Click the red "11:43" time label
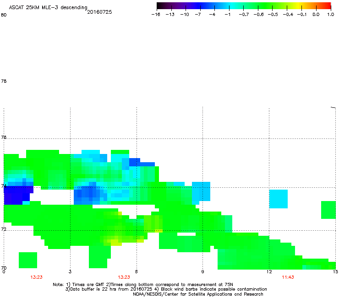The height and width of the screenshot is (297, 339). click(288, 277)
